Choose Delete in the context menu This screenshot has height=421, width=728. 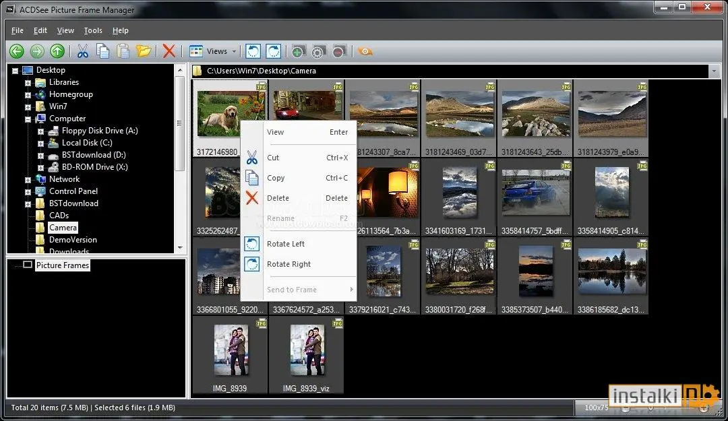click(299, 198)
